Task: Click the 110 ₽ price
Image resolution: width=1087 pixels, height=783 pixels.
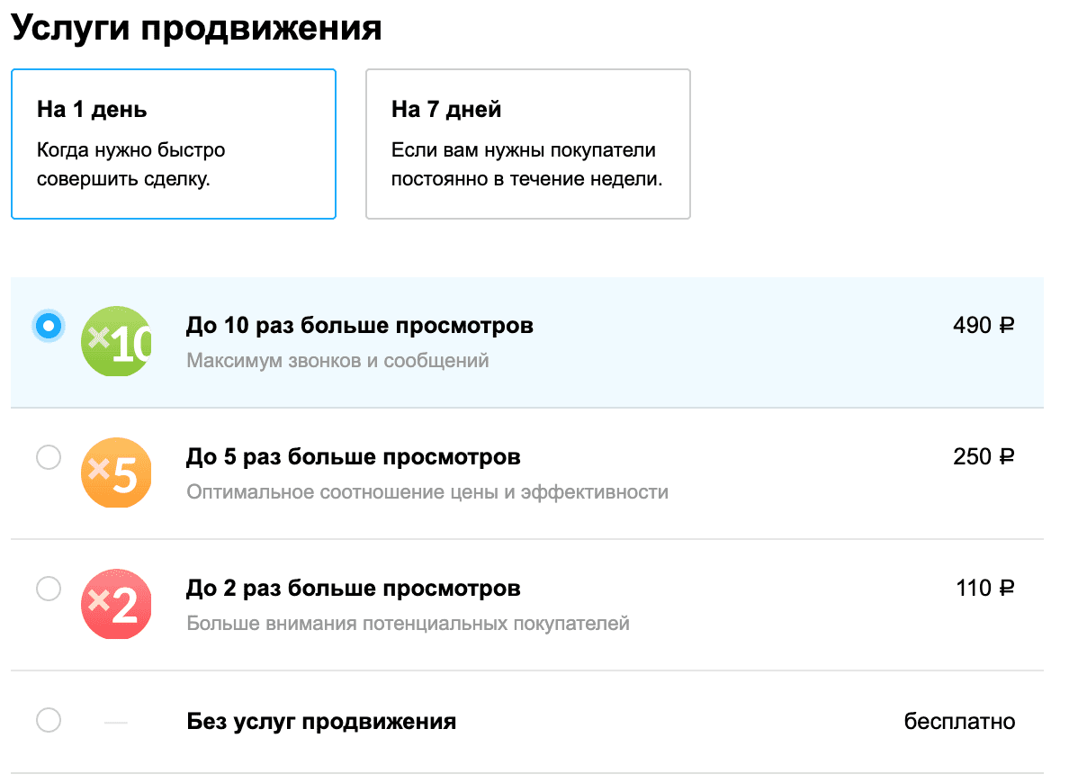Action: click(x=985, y=589)
